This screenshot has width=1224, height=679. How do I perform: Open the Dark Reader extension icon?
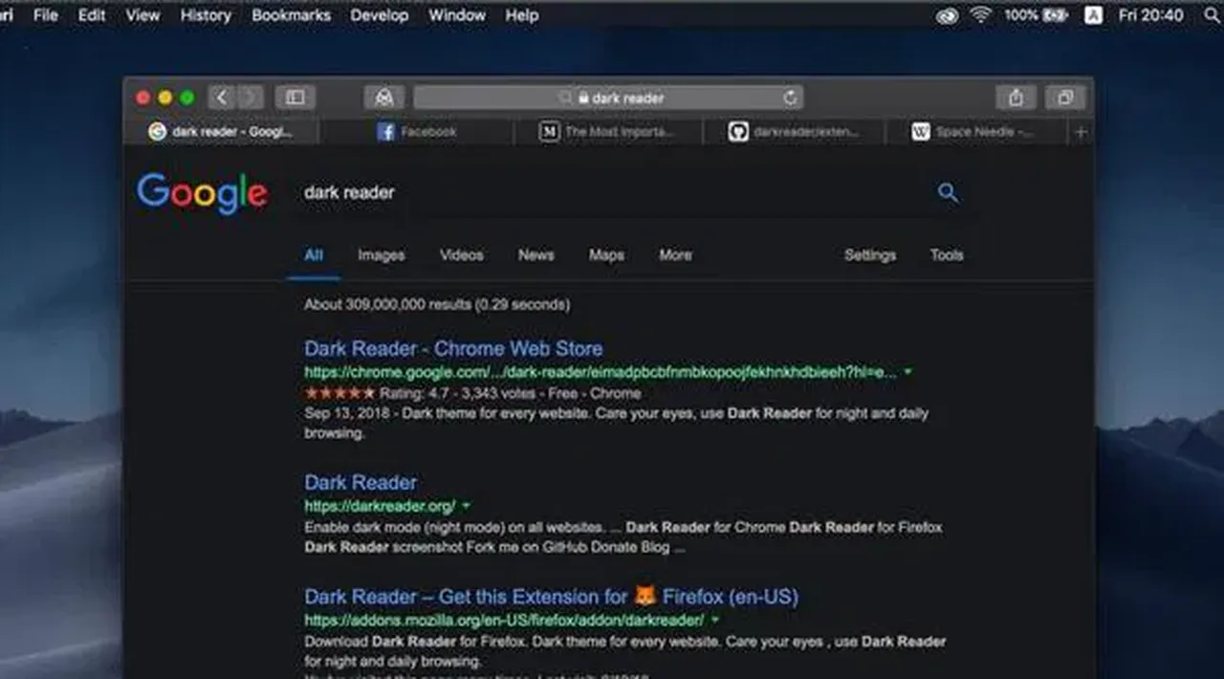pyautogui.click(x=383, y=98)
